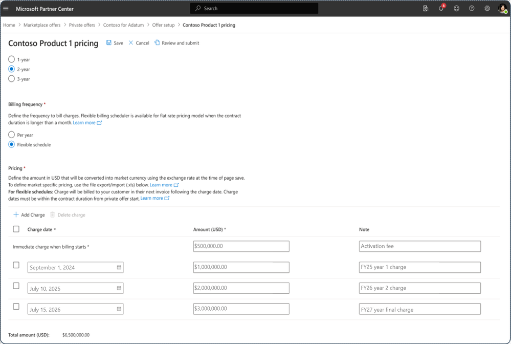Click Learn more about flexible schedule charge dates

[151, 198]
